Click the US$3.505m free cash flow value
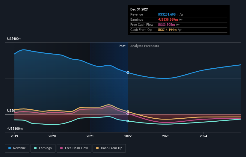This screenshot has height=157, width=246. (166, 25)
